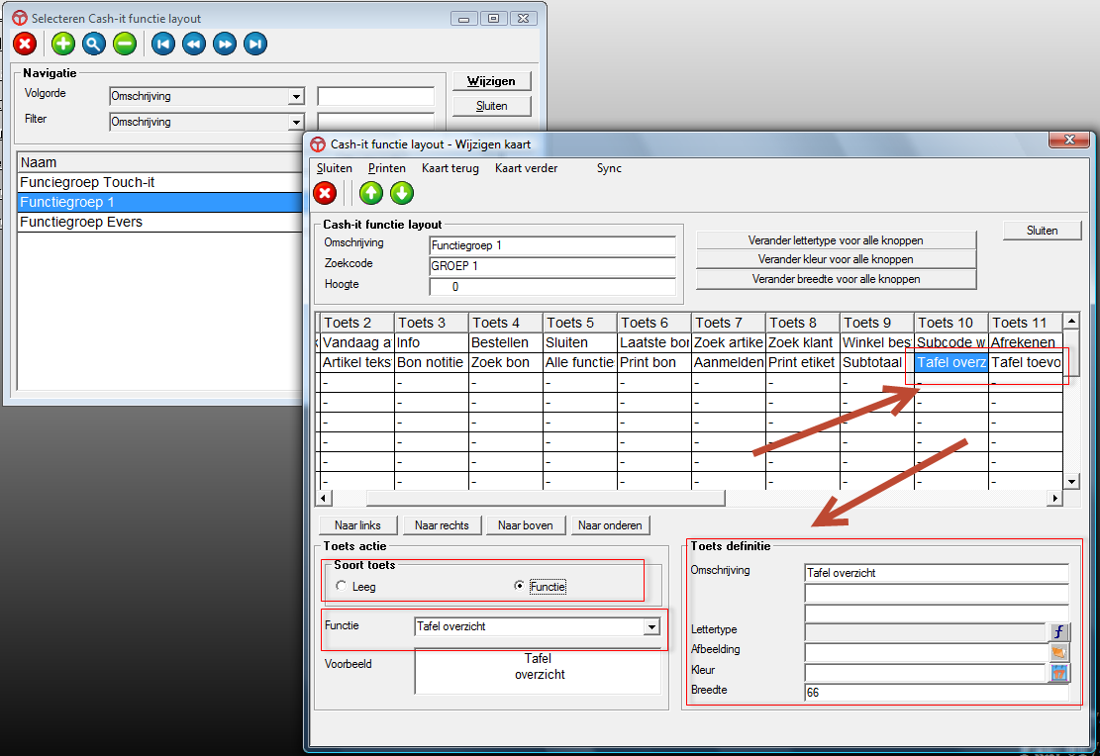Screen dimensions: 1100x756
Task: Click Kaart verder menu item
Action: click(526, 168)
